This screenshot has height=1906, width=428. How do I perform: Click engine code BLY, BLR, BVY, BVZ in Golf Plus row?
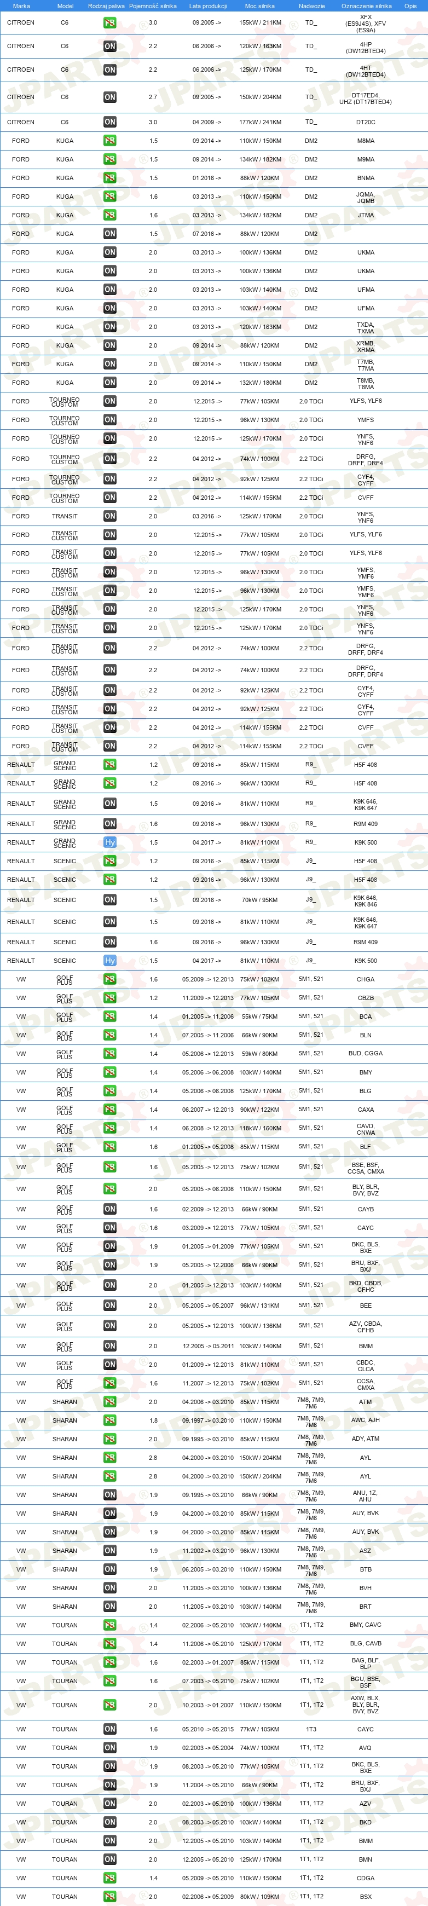pyautogui.click(x=365, y=1190)
